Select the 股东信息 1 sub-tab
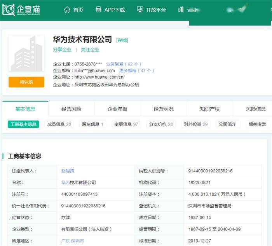272x246 pixels. (92, 124)
